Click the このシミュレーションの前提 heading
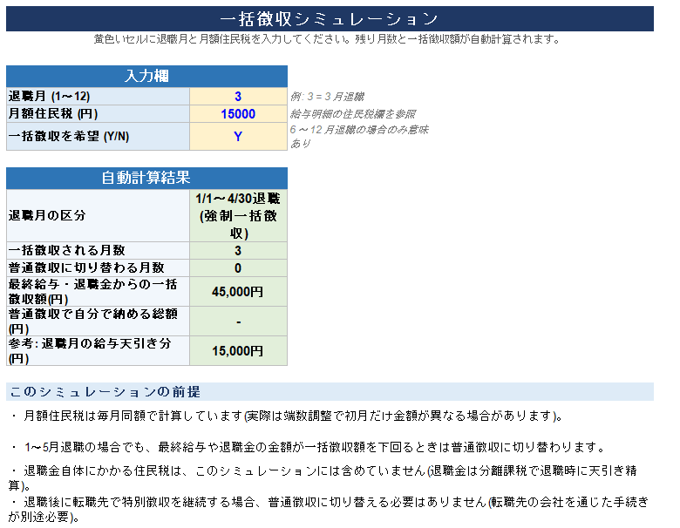The height and width of the screenshot is (528, 680). coord(330,392)
